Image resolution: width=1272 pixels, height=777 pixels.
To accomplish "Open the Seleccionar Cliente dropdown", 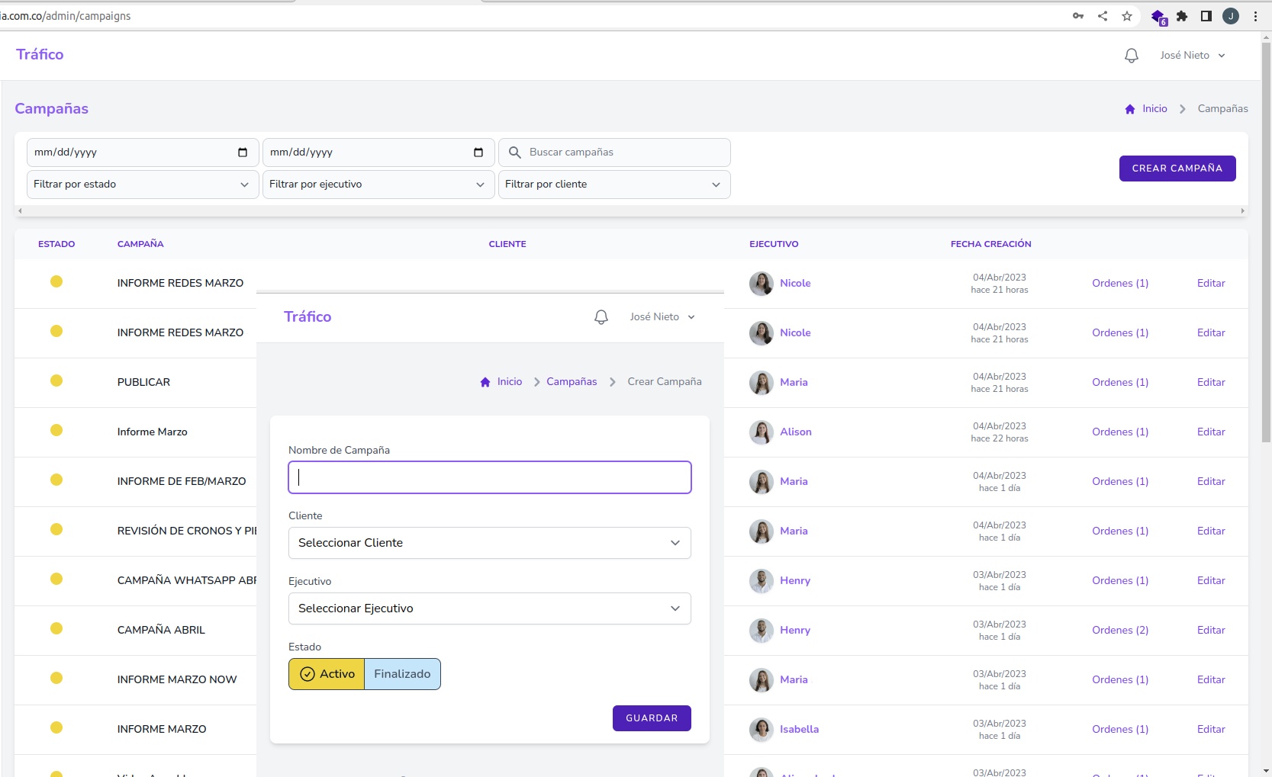I will click(489, 543).
